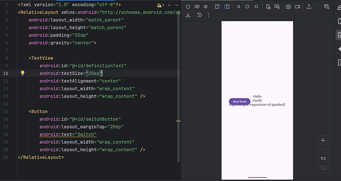Click the yellow warning indicator showing 1 problem

tap(161, 5)
